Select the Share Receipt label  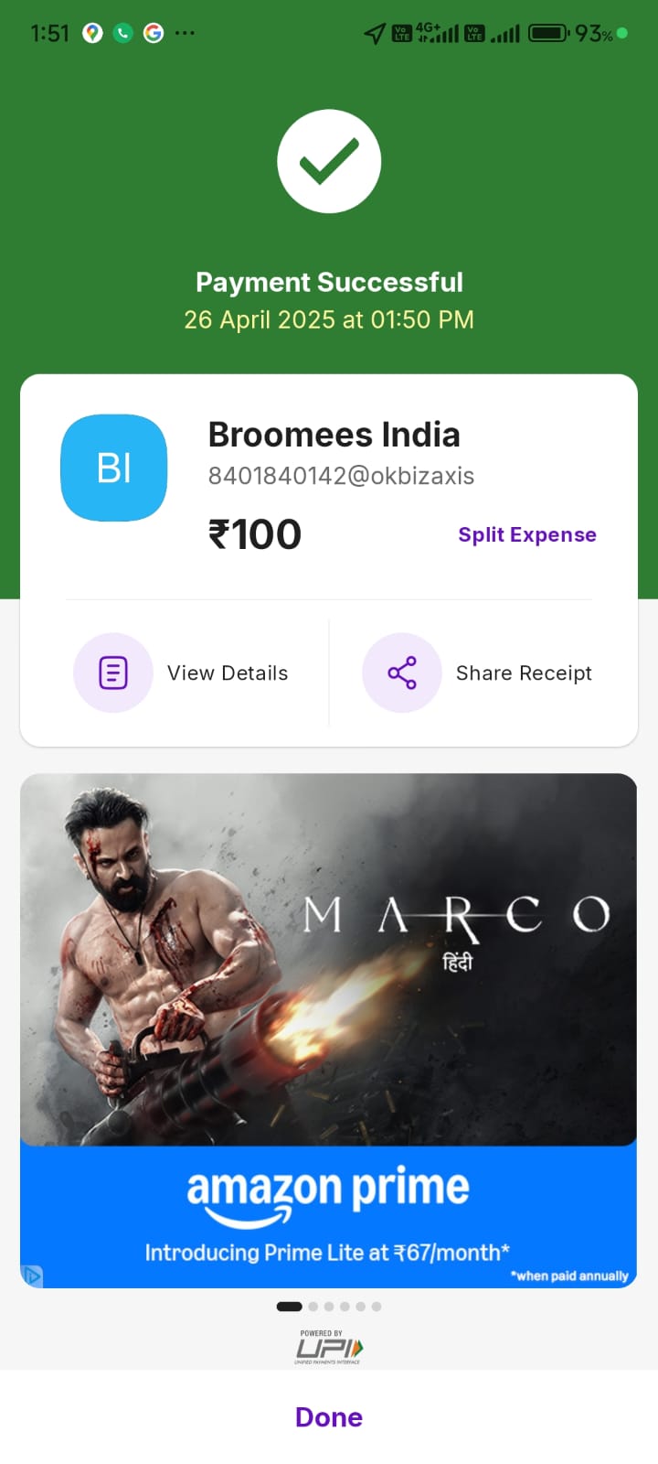pos(524,673)
